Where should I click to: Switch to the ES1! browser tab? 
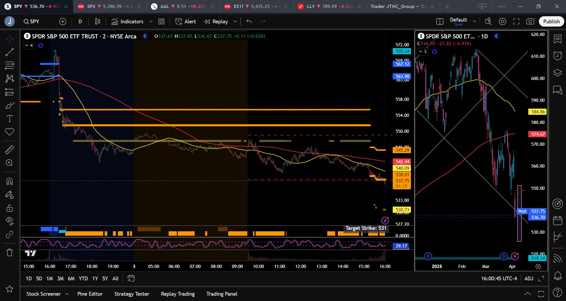click(x=256, y=6)
